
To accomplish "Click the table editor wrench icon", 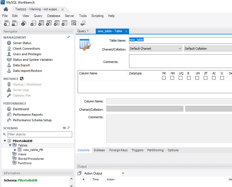I will tap(85, 45).
